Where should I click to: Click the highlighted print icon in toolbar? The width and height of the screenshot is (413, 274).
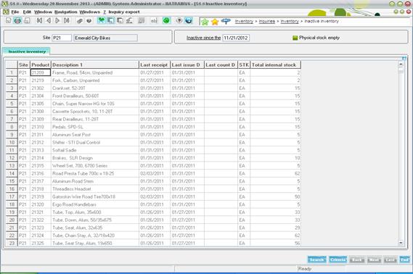[x=17, y=20]
